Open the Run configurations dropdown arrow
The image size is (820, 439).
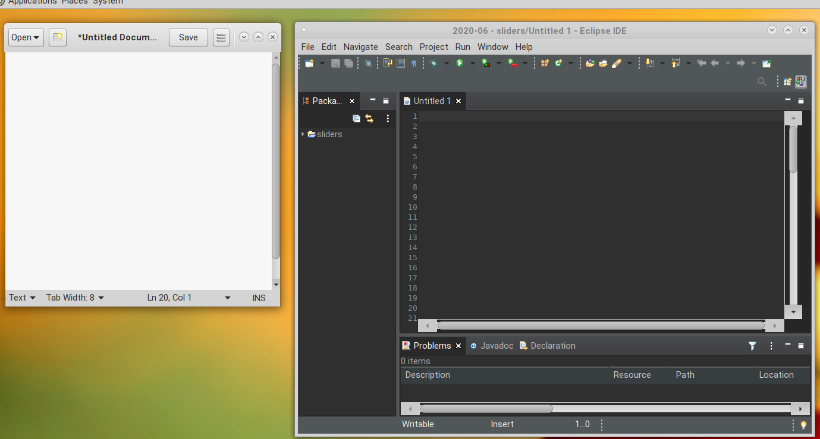pos(473,63)
